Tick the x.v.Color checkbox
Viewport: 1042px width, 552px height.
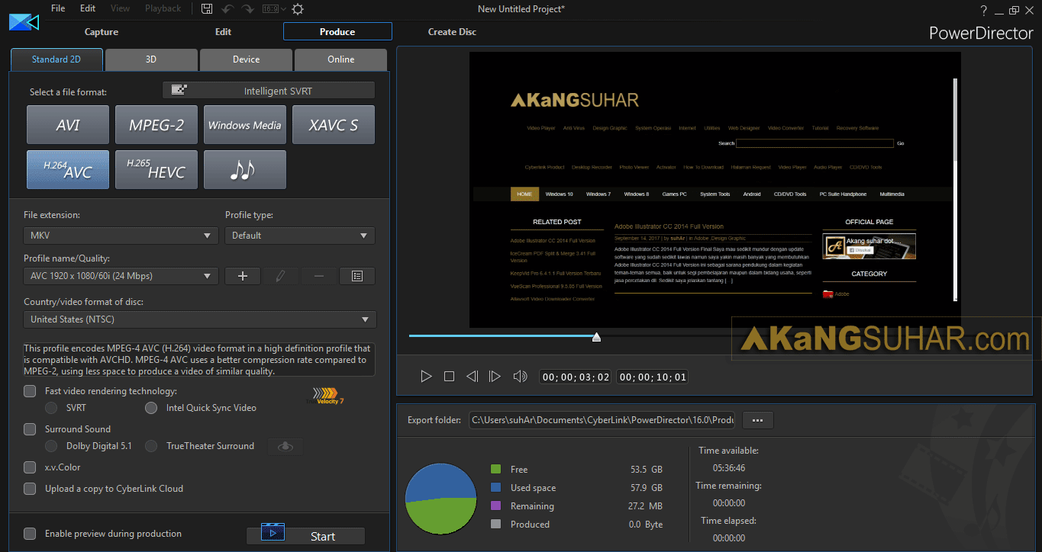click(30, 467)
